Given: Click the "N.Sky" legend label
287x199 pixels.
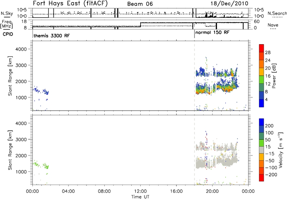Looking at the screenshot, I should point(7,13).
